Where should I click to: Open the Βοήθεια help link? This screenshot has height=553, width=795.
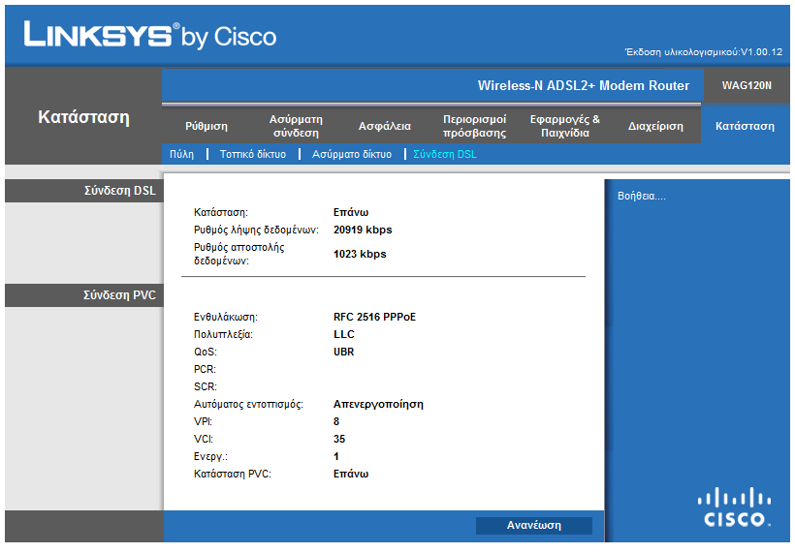tap(642, 196)
